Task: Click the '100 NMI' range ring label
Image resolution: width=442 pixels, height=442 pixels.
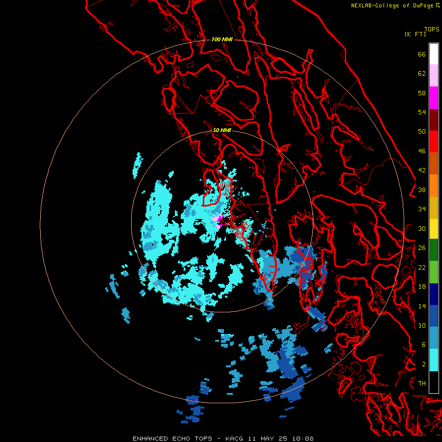Action: (222, 39)
